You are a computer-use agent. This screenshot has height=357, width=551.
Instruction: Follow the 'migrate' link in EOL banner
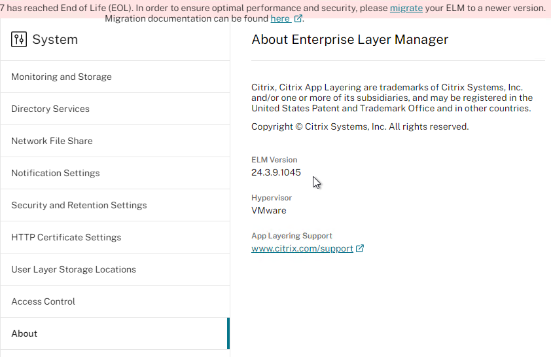click(x=406, y=8)
